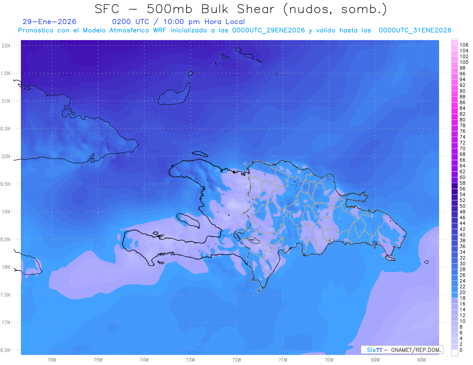Click the "22N" latitude label
This screenshot has width=473, height=365.
pos(7,46)
